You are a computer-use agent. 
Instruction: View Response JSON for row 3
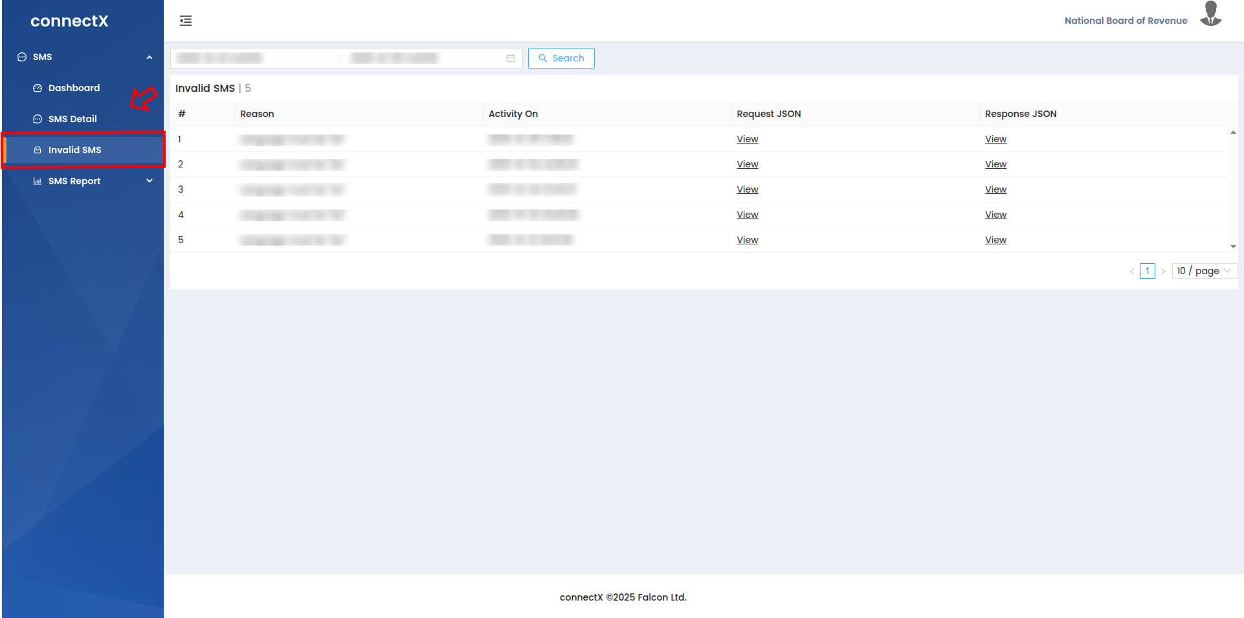995,189
